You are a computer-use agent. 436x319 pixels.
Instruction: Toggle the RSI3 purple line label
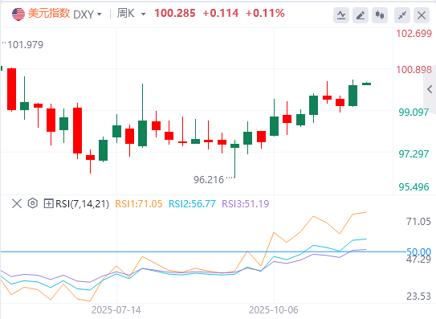point(246,204)
